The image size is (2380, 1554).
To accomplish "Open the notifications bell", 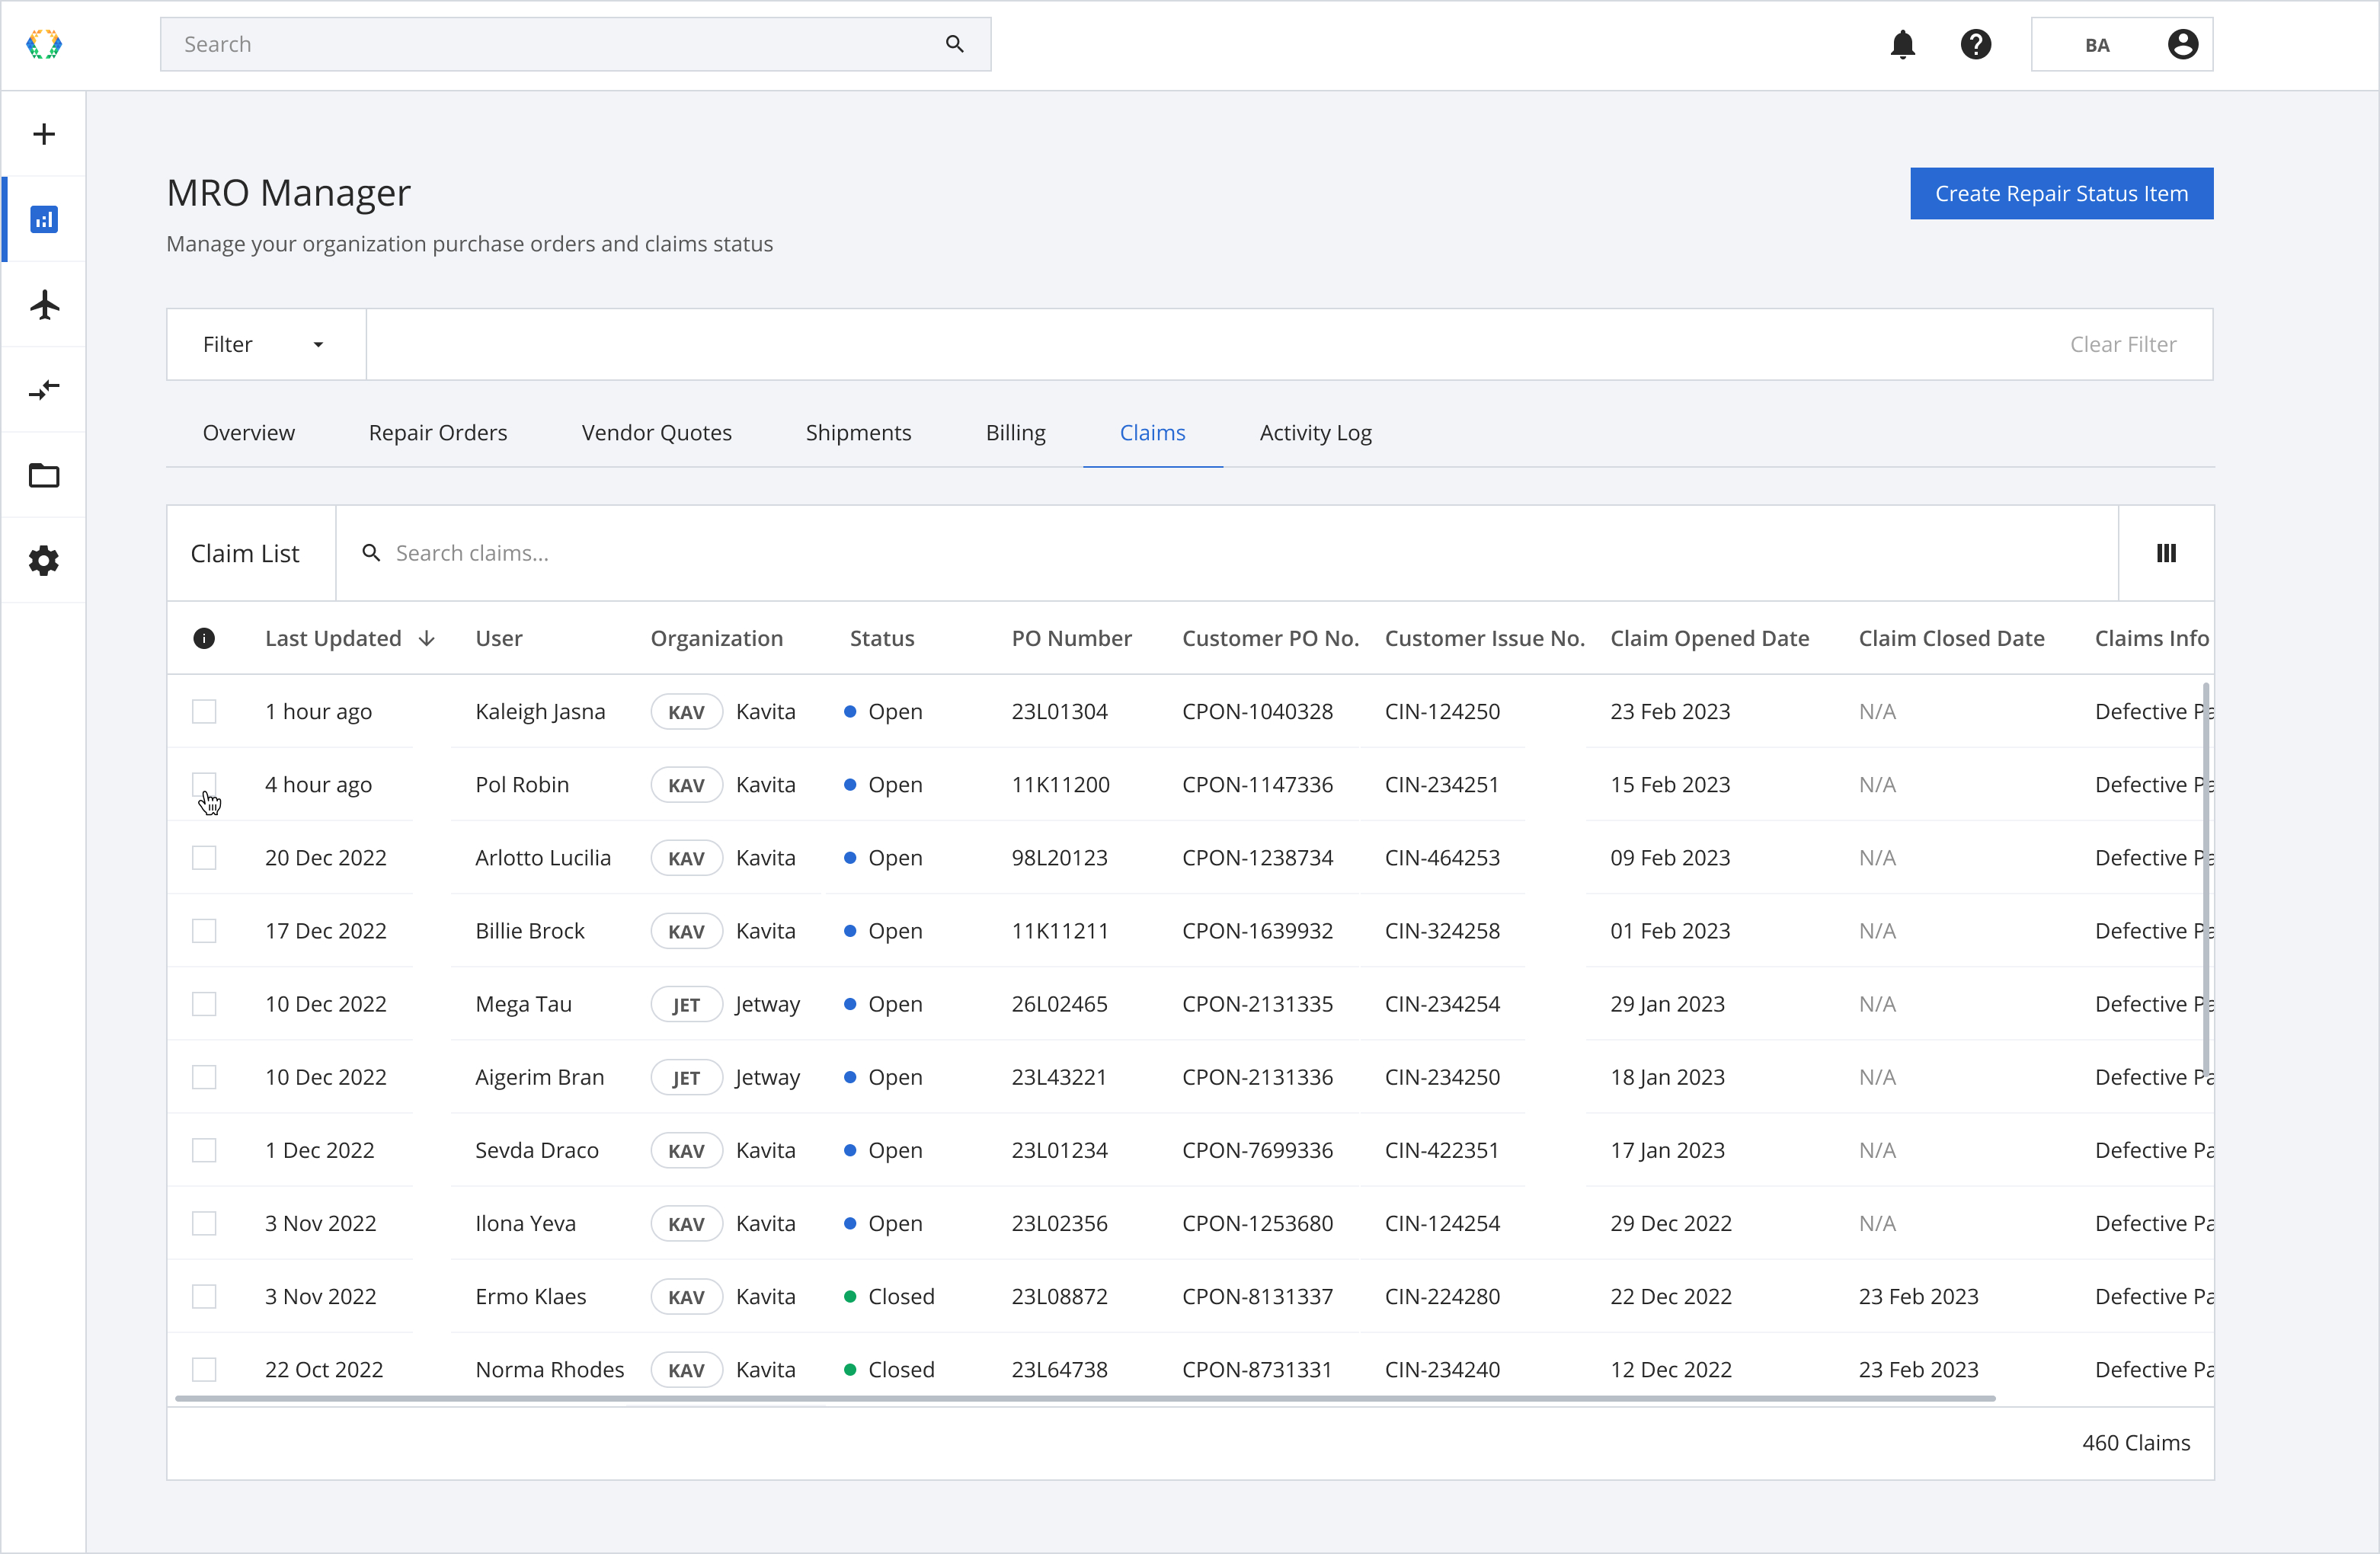I will tap(1902, 45).
